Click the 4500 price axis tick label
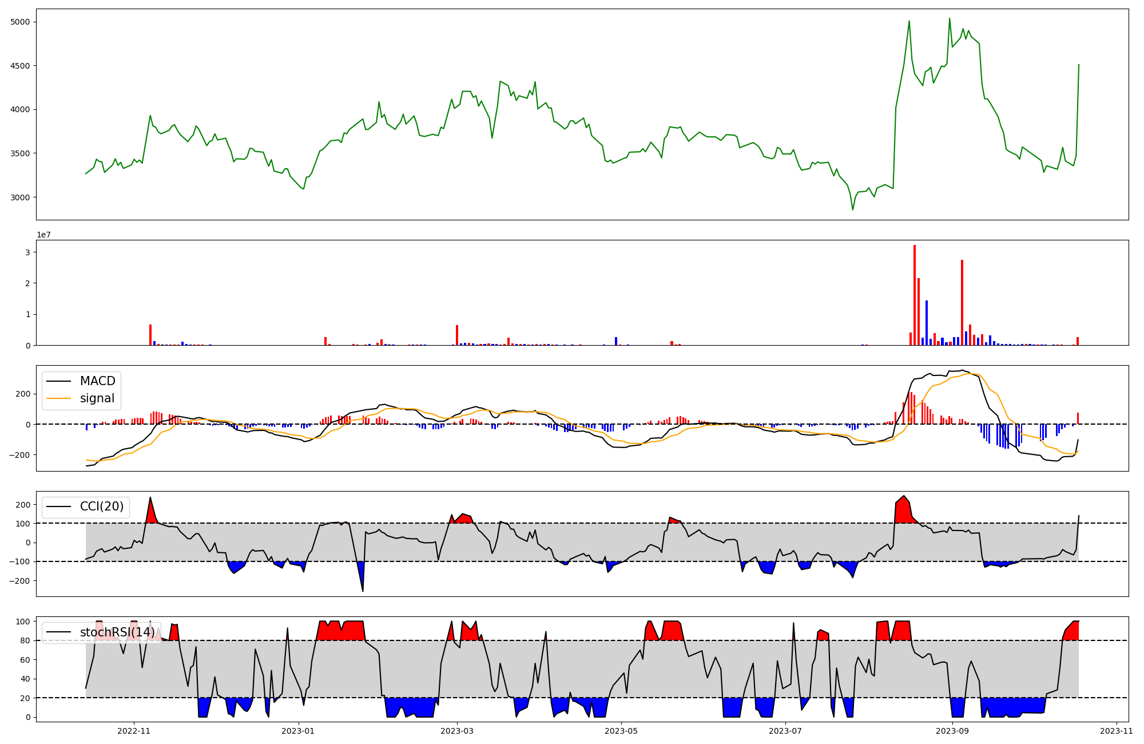Screen dimensions: 1144x744 tap(20, 66)
